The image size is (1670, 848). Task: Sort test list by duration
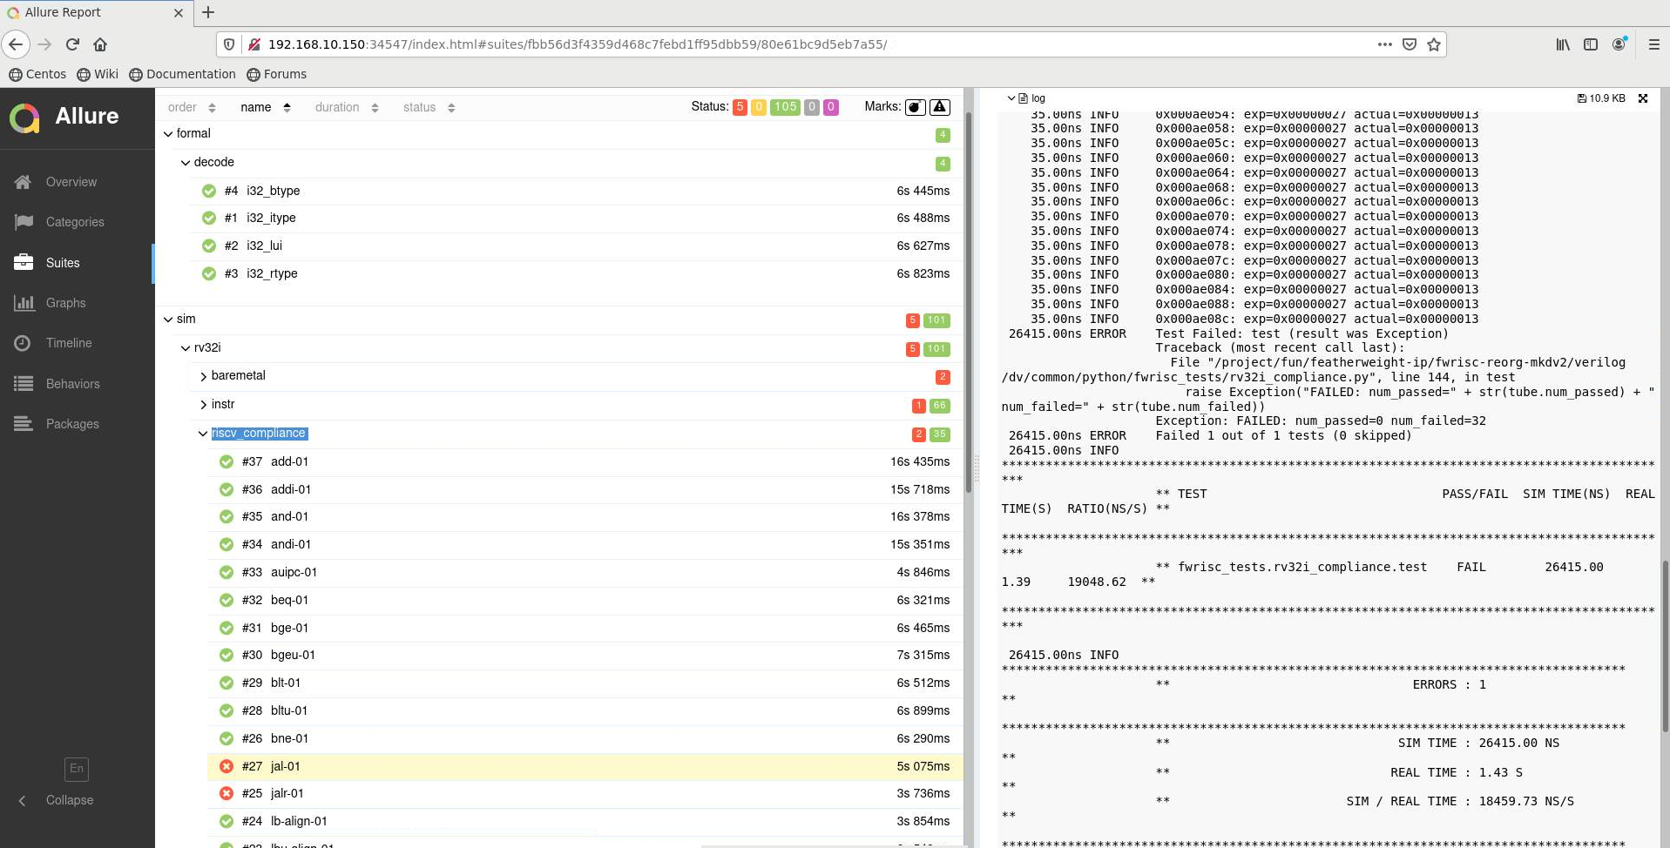click(346, 107)
